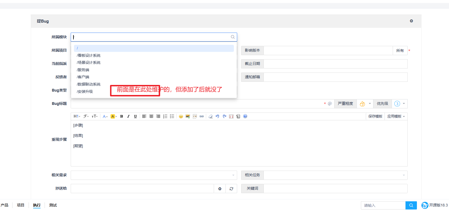Image resolution: width=449 pixels, height=210 pixels.
Task: Open the 严重程度 severity dropdown
Action: pos(365,104)
